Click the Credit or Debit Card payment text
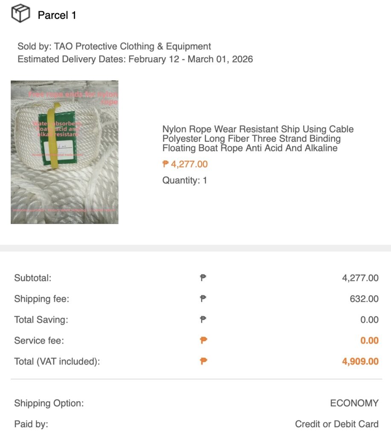 [x=336, y=424]
